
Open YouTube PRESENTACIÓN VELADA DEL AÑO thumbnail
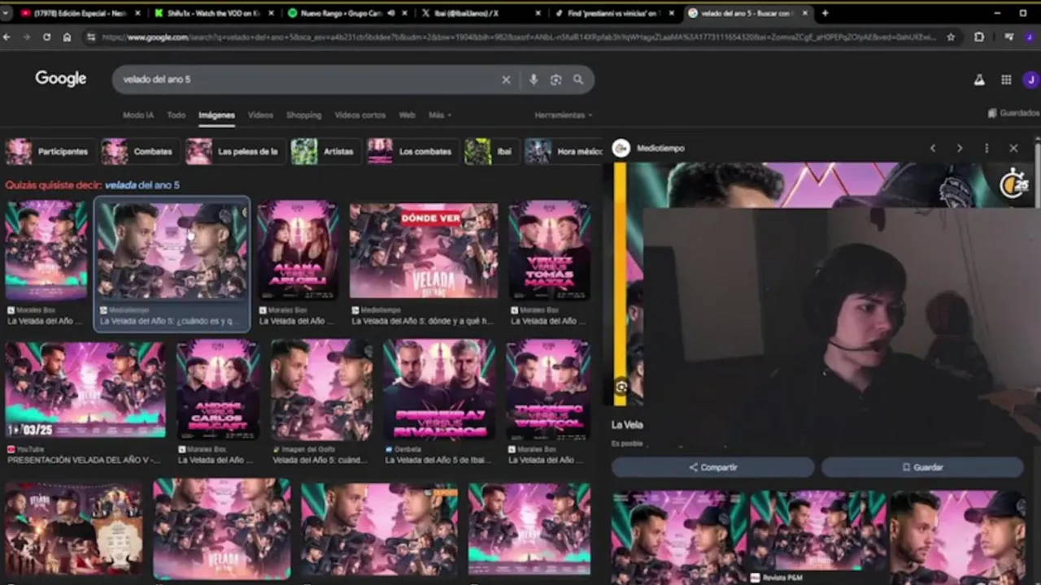(x=85, y=389)
